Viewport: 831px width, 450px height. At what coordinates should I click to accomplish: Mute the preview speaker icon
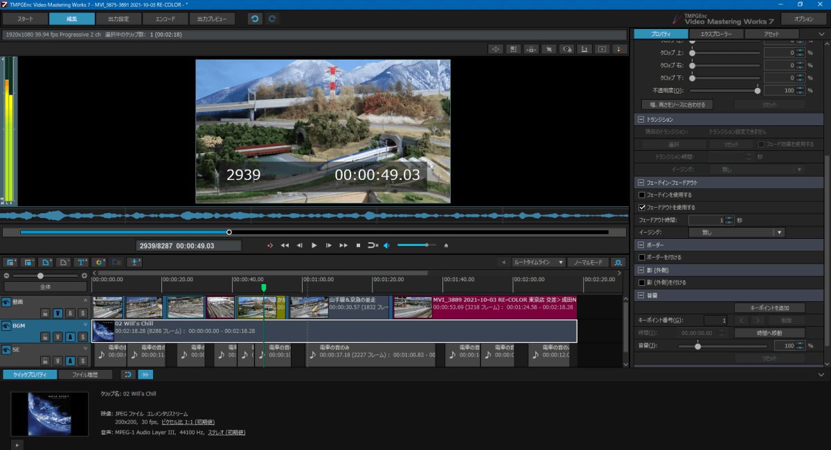[386, 245]
